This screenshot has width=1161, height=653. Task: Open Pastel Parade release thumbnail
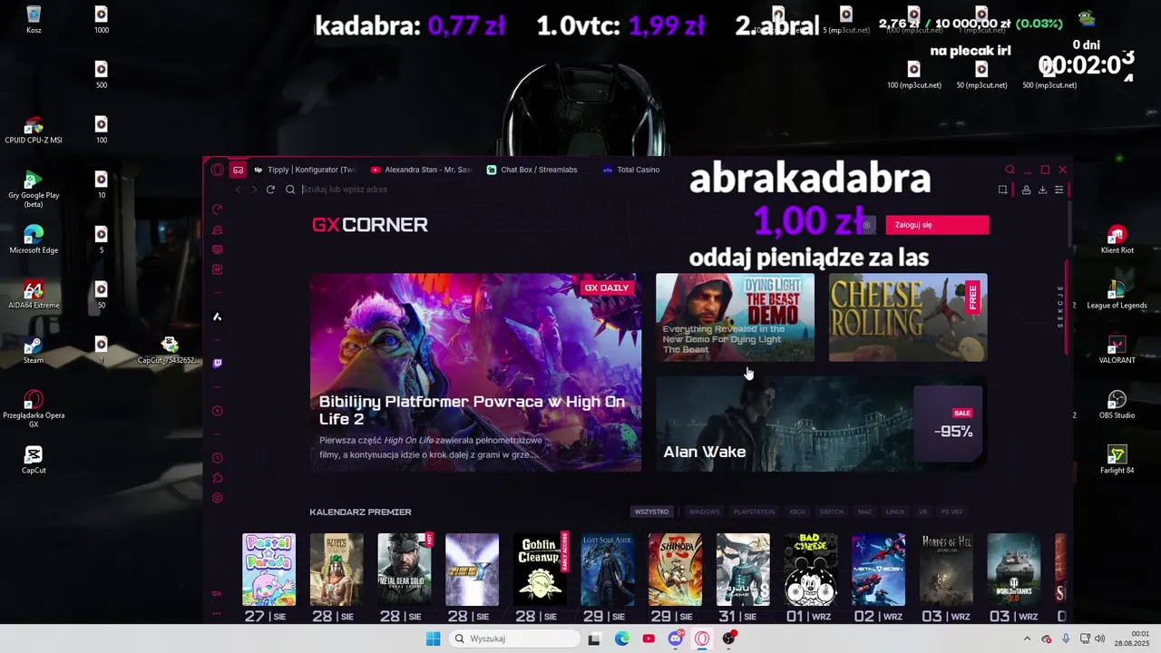point(268,570)
